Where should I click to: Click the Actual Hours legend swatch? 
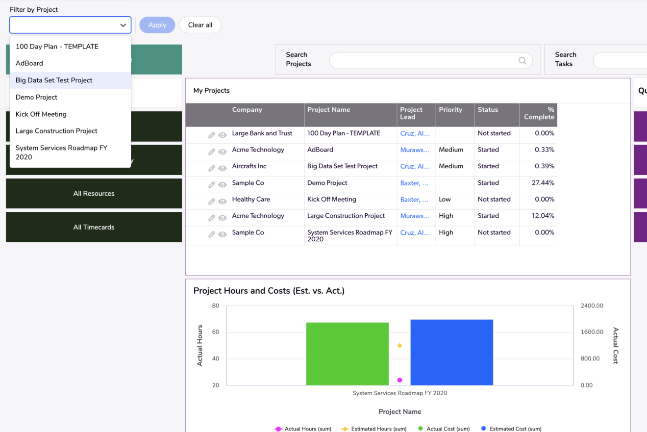277,429
